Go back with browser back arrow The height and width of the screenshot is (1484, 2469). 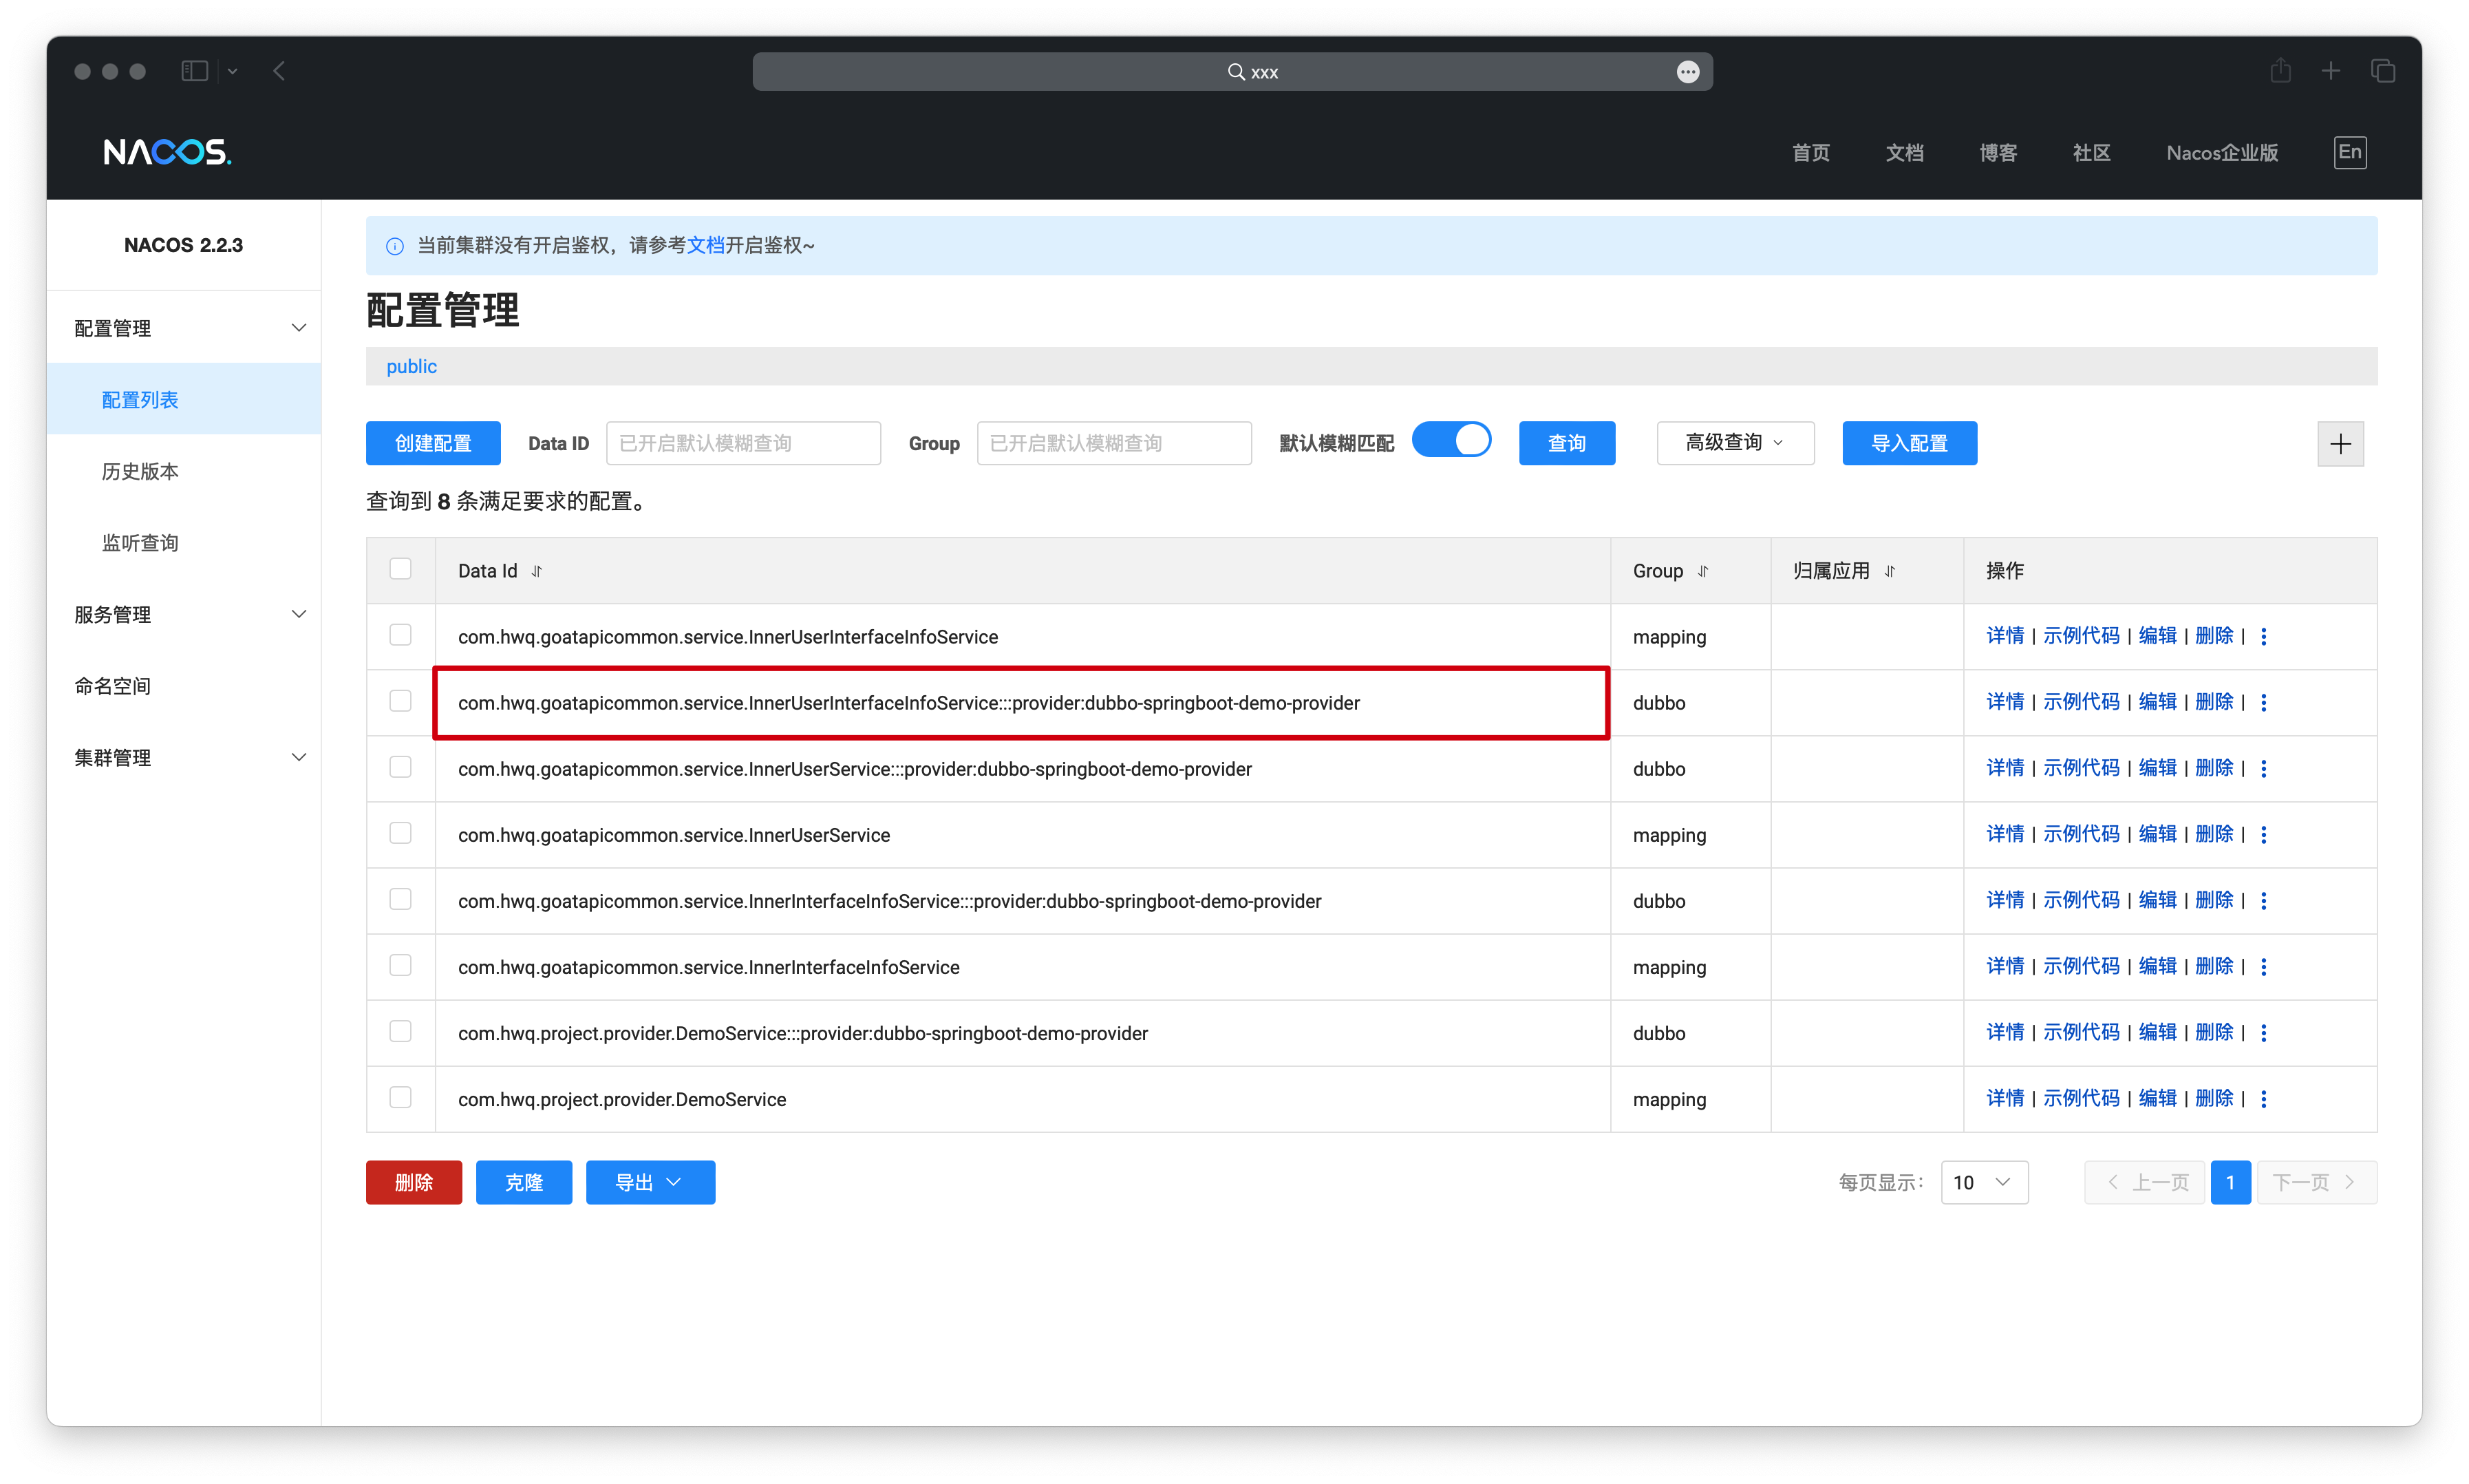tap(280, 71)
